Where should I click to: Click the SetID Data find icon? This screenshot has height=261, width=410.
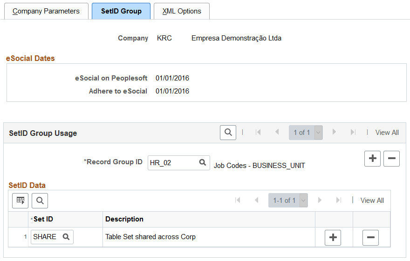tap(40, 201)
